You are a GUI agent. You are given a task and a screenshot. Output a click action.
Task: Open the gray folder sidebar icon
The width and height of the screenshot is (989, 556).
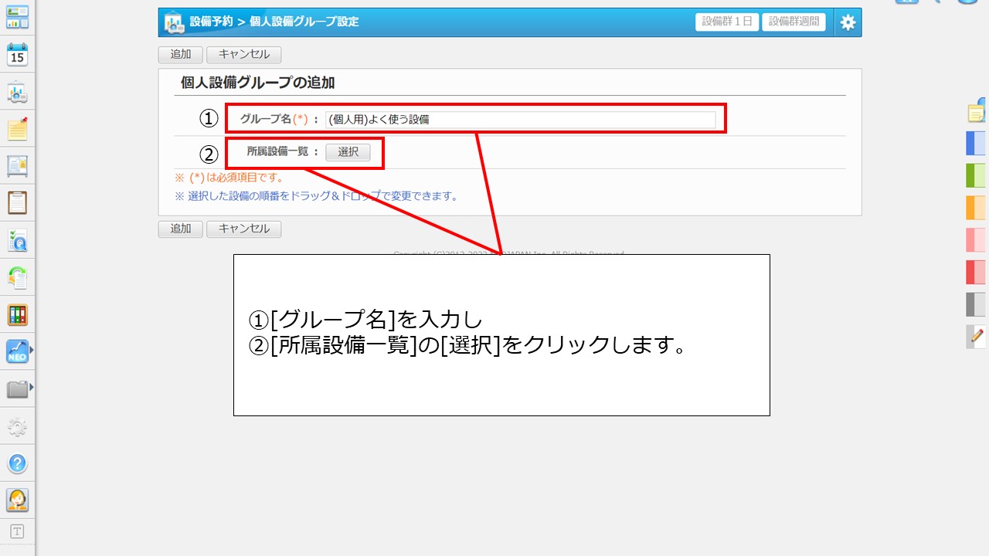click(17, 388)
